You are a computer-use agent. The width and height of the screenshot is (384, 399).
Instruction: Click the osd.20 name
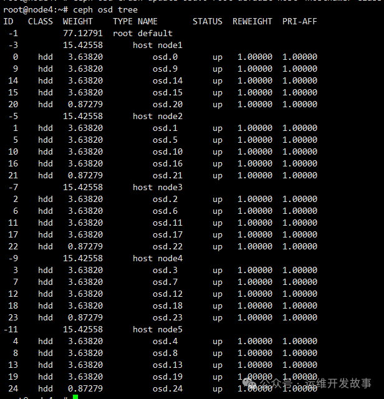pyautogui.click(x=168, y=104)
